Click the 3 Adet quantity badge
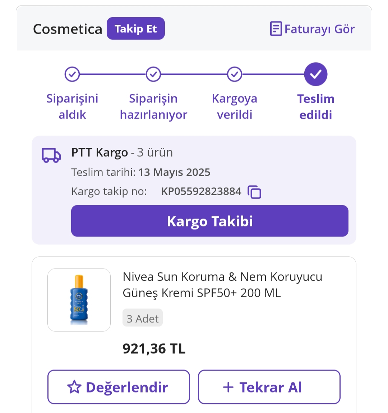Viewport: 388px width, 413px height. (143, 318)
